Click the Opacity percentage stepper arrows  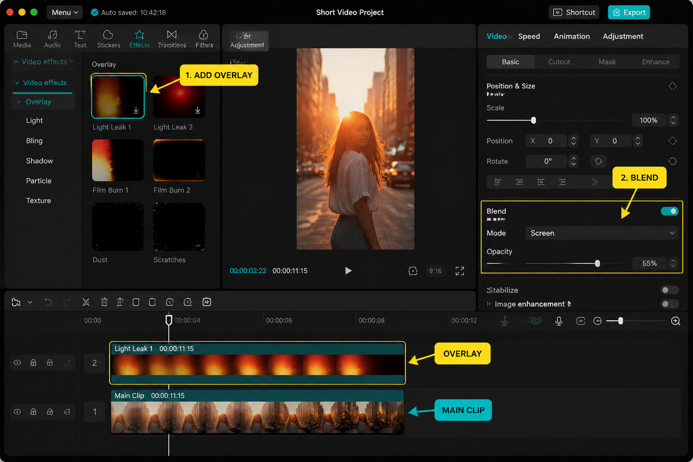coord(673,263)
